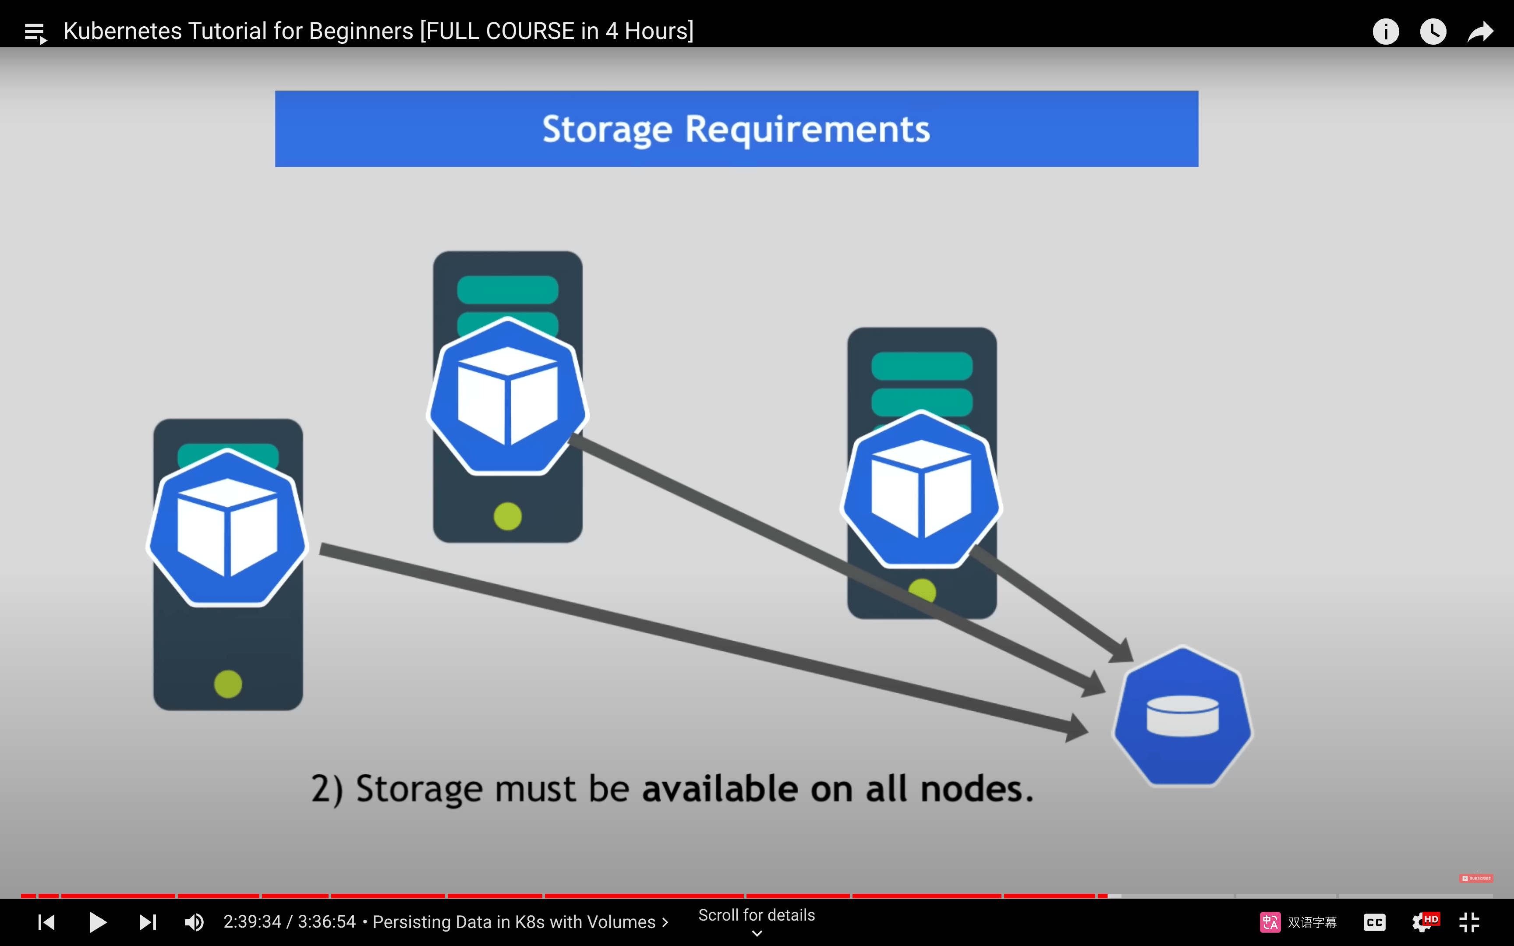Open the playlist queue icon

point(35,32)
